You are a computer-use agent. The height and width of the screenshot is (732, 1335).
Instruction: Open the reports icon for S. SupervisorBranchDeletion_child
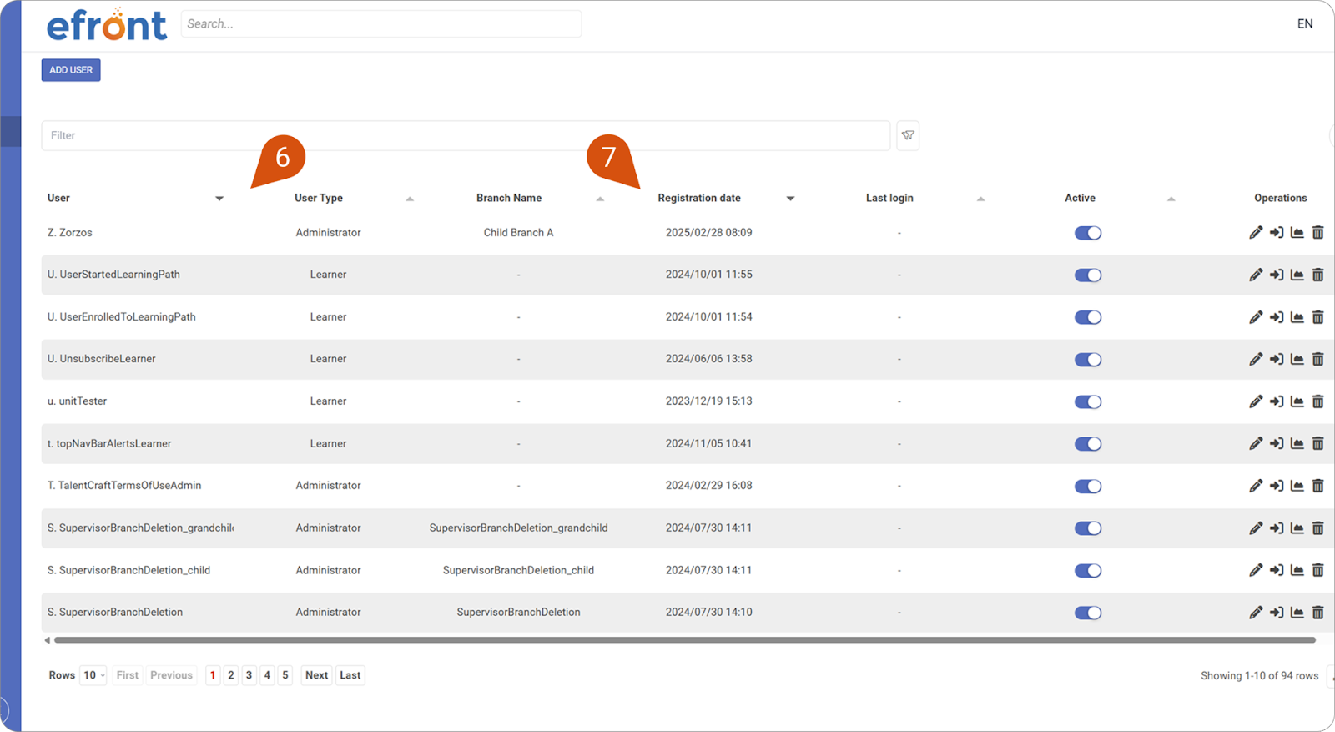[1297, 570]
